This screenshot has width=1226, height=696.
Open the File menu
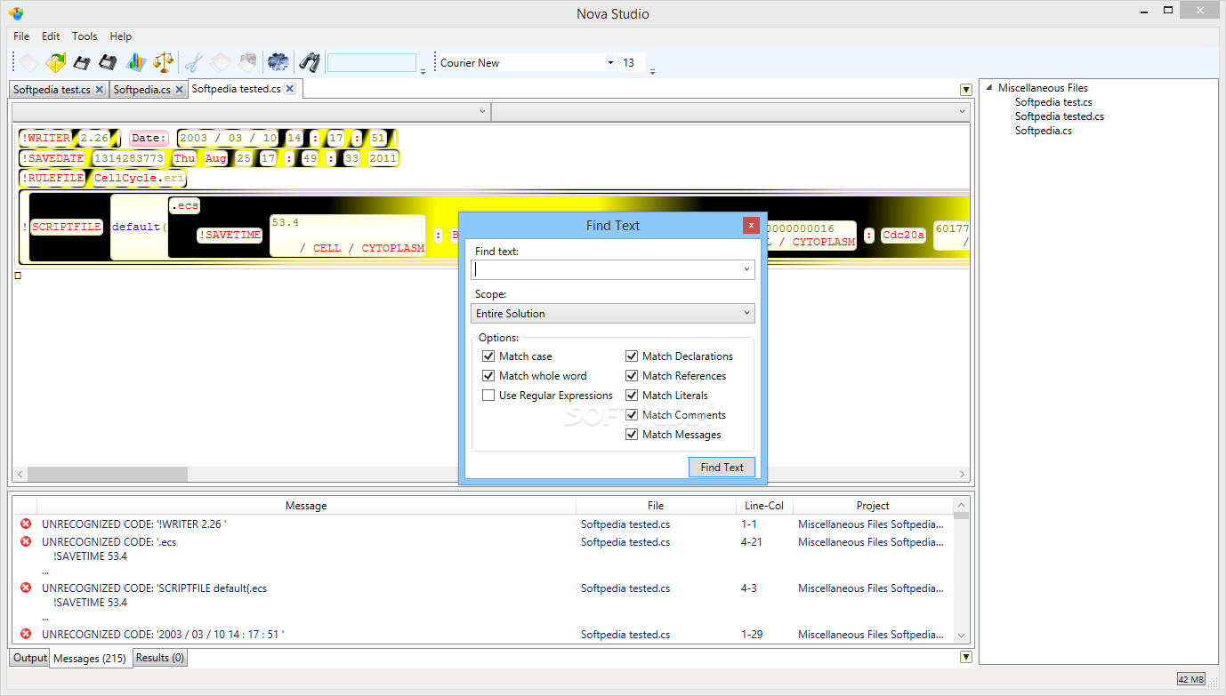click(21, 36)
